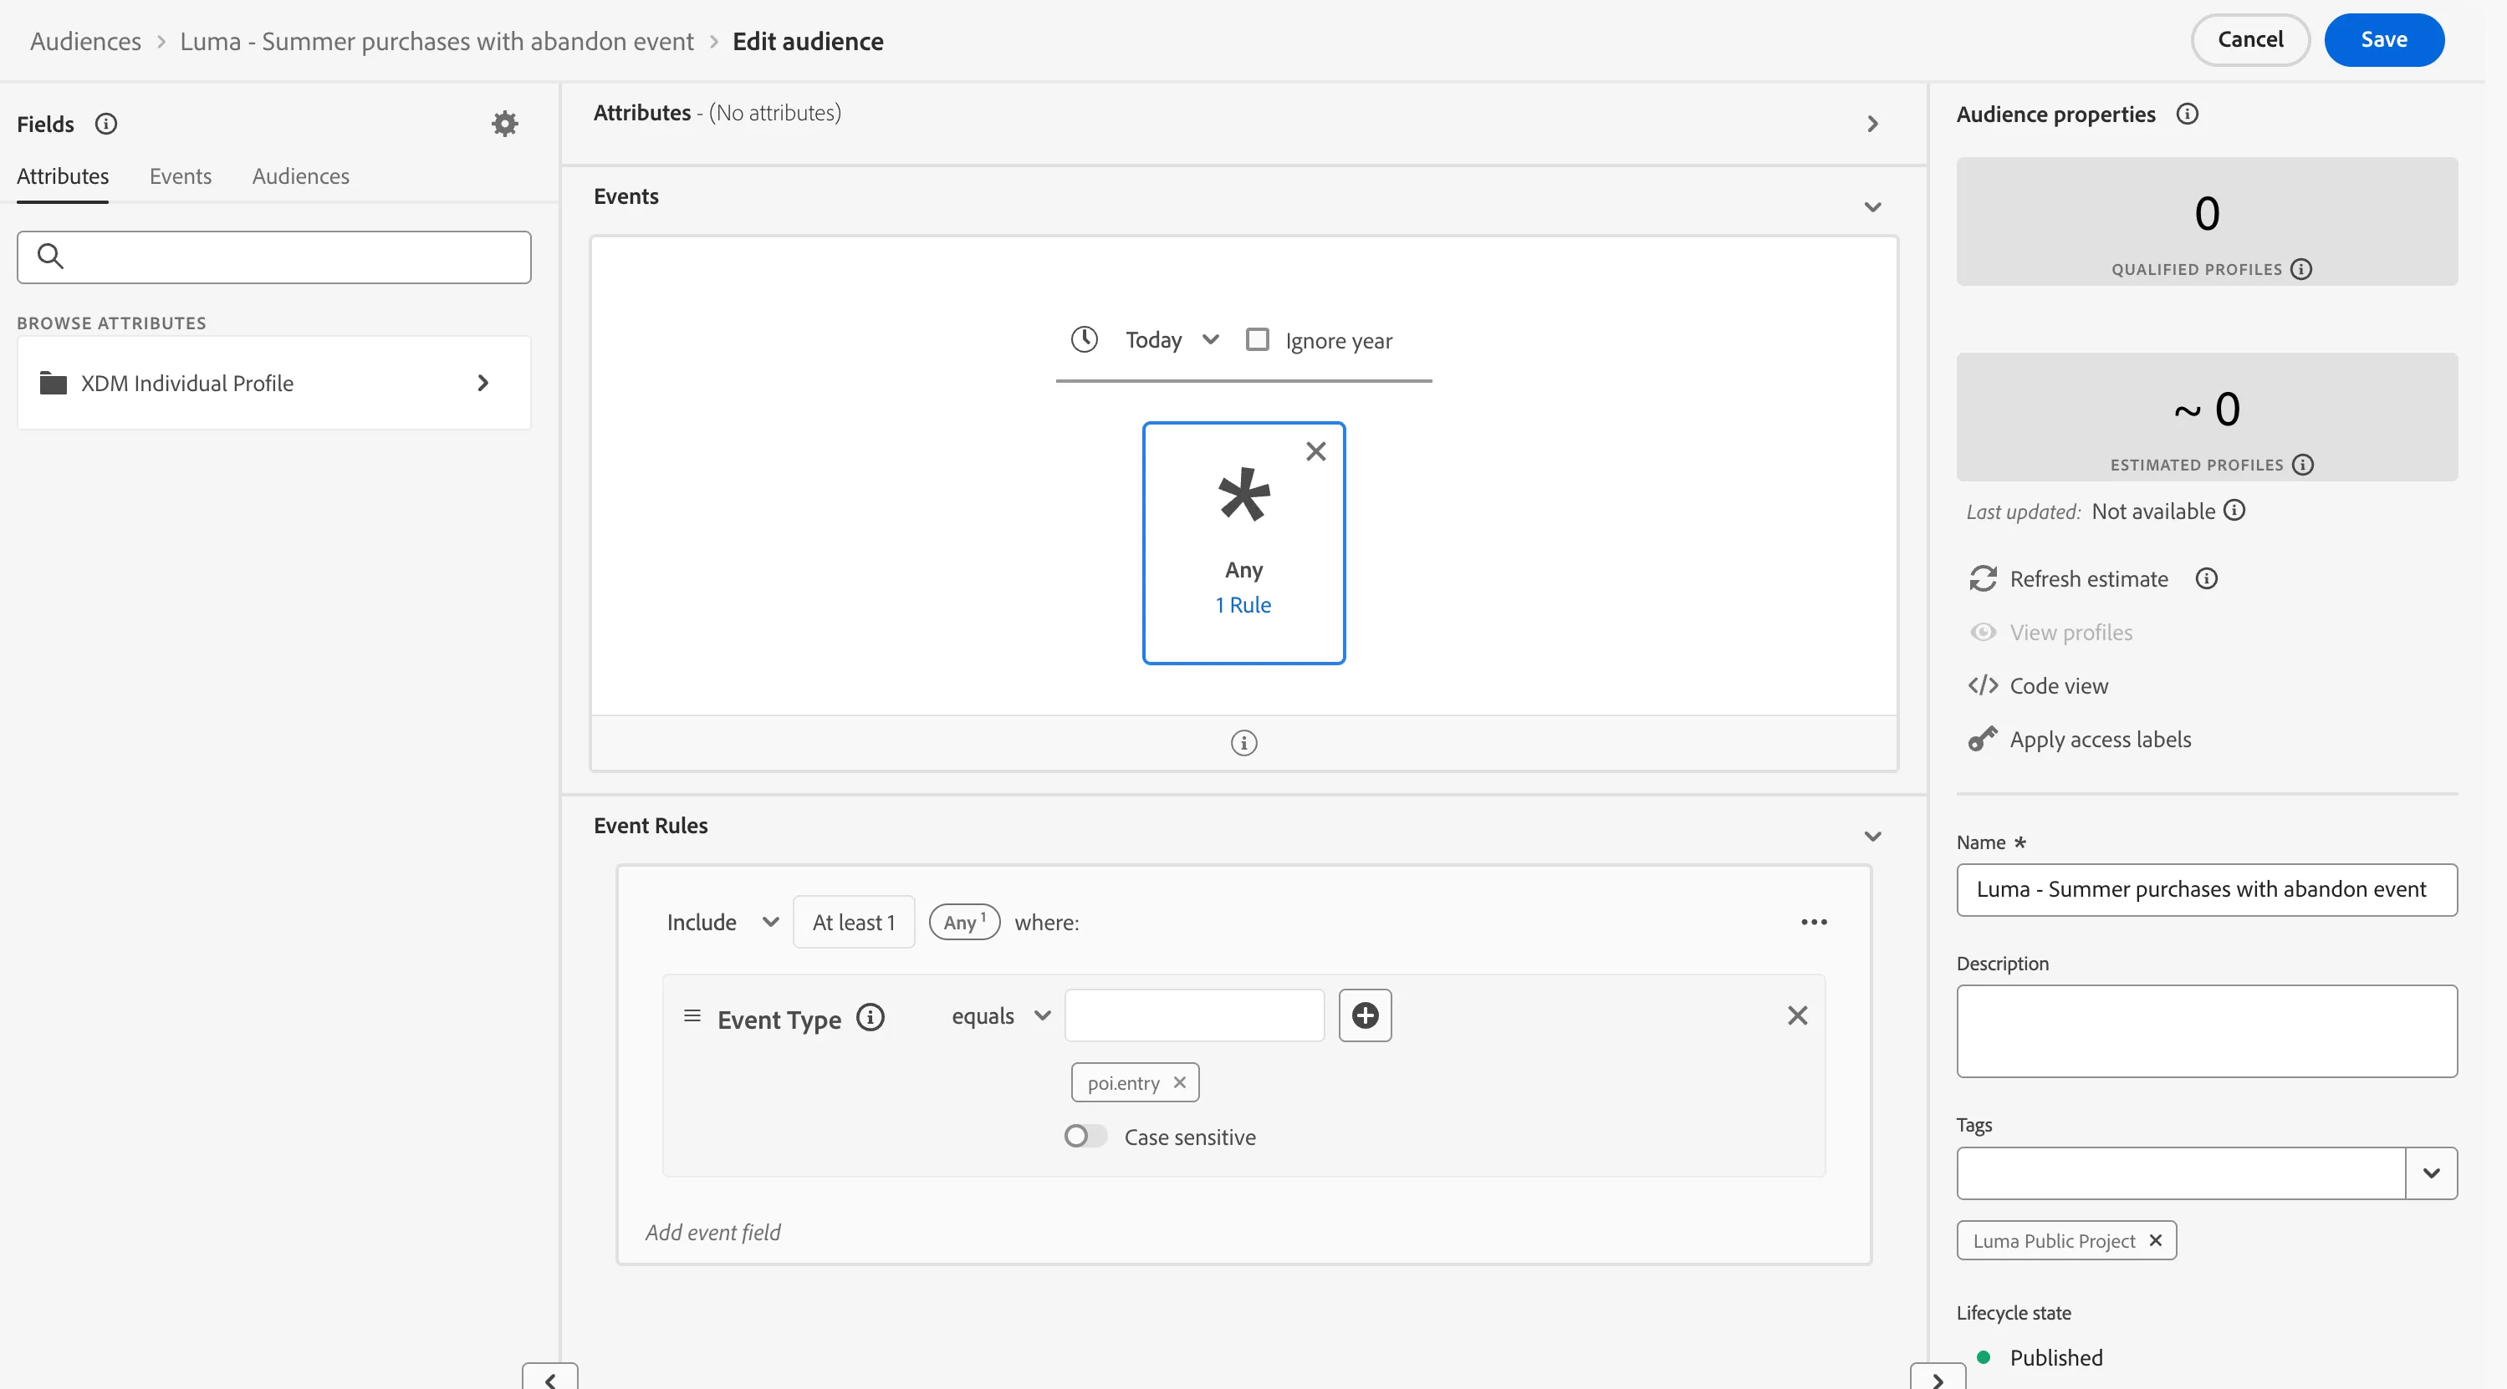Viewport: 2507px width, 1389px height.
Task: Expand the Attributes section chevron
Action: click(1872, 124)
